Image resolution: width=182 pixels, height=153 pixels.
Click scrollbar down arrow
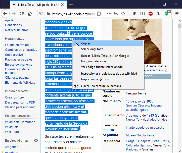click(179, 151)
